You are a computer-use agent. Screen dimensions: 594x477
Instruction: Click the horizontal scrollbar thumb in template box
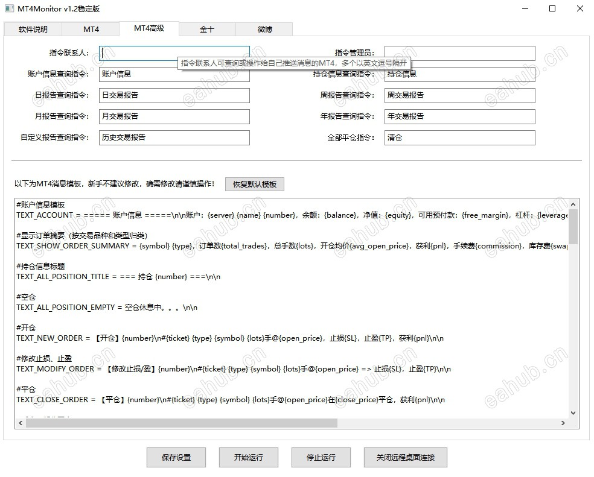[x=182, y=423]
